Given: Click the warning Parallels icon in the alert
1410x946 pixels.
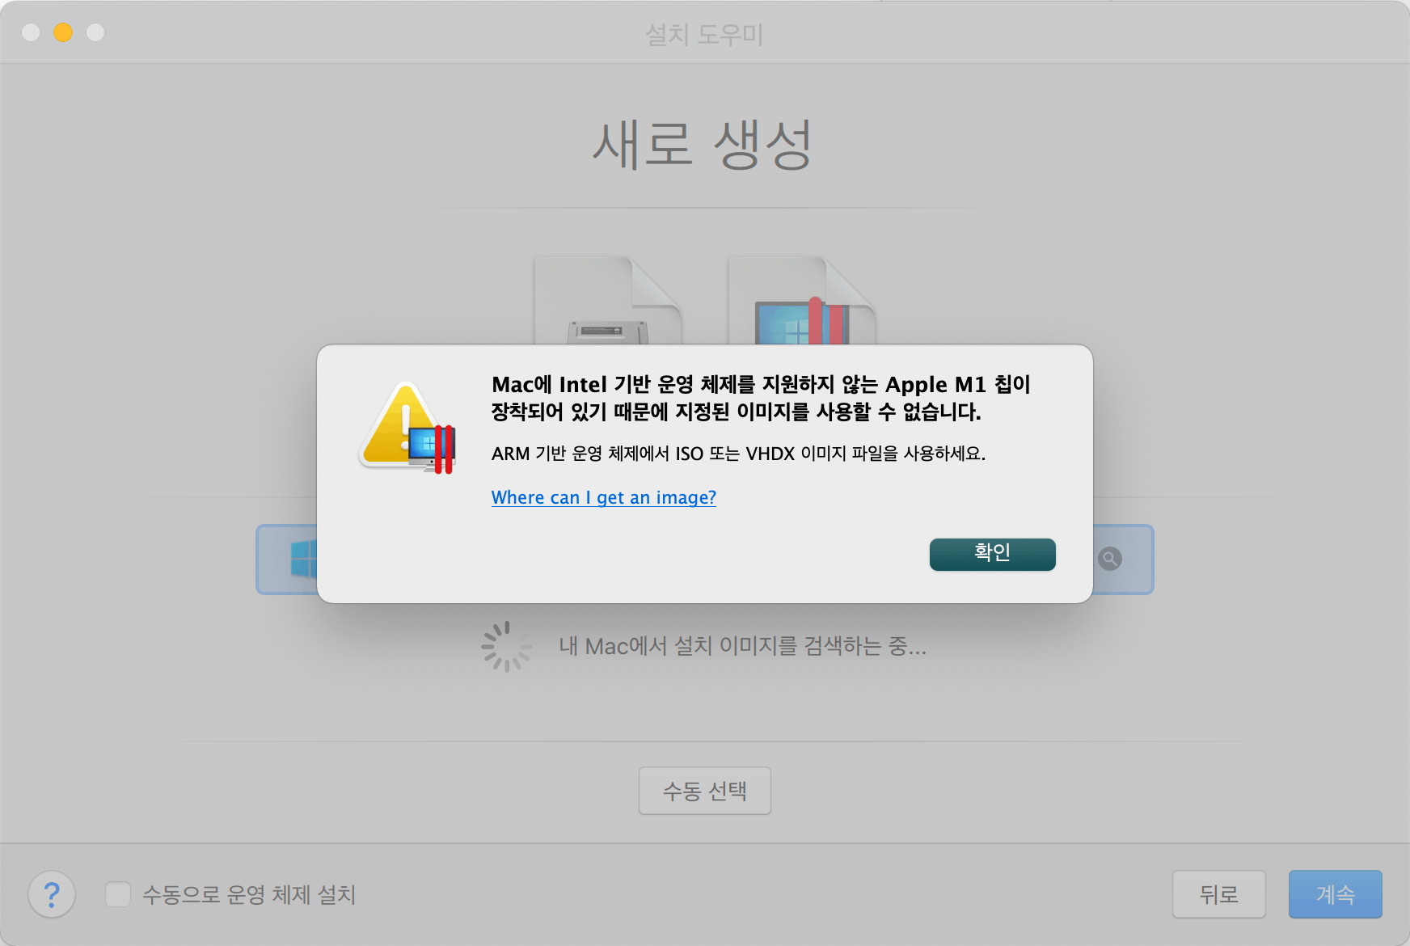Looking at the screenshot, I should [x=408, y=428].
